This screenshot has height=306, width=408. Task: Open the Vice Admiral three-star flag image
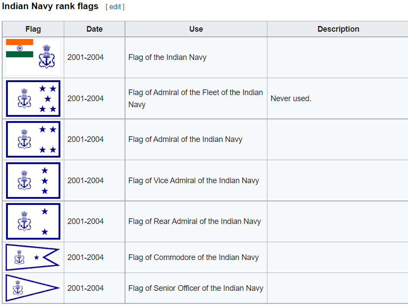[33, 180]
